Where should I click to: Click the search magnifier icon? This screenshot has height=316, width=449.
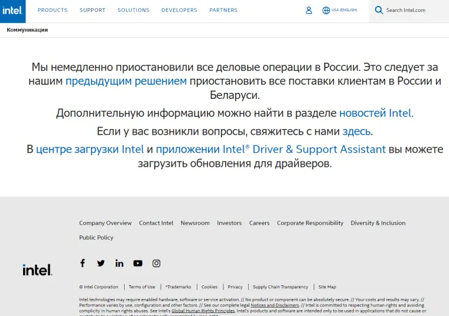(379, 10)
